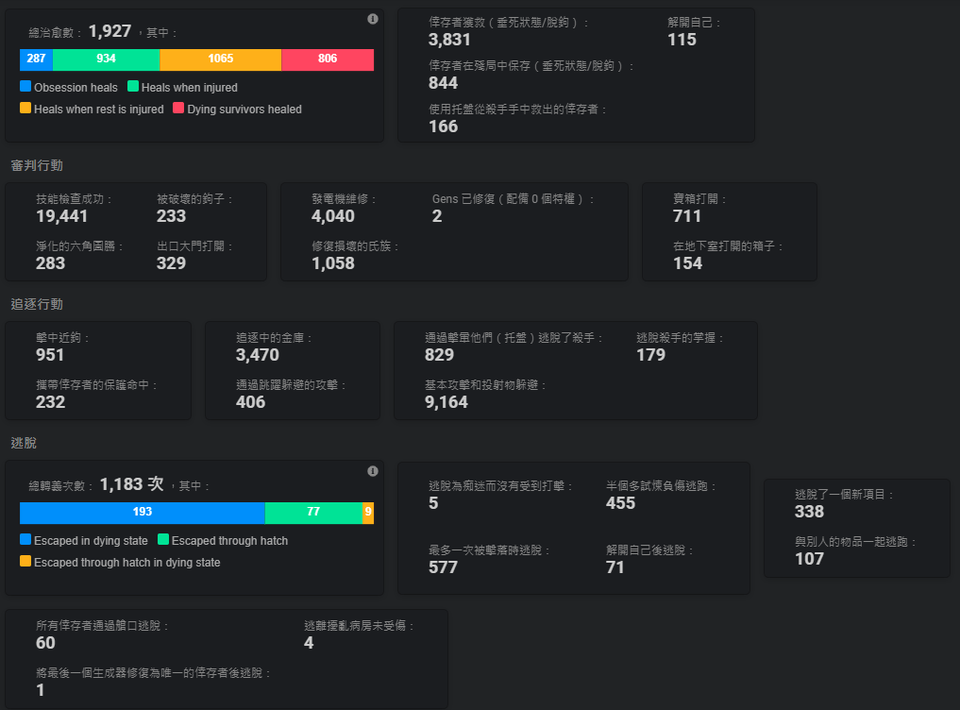This screenshot has width=960, height=710.
Task: Select the green 77 segment of the escapes bar
Action: [313, 513]
